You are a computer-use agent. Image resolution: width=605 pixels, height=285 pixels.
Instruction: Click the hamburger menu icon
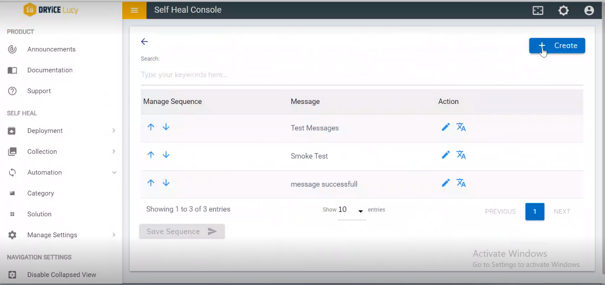pyautogui.click(x=134, y=10)
